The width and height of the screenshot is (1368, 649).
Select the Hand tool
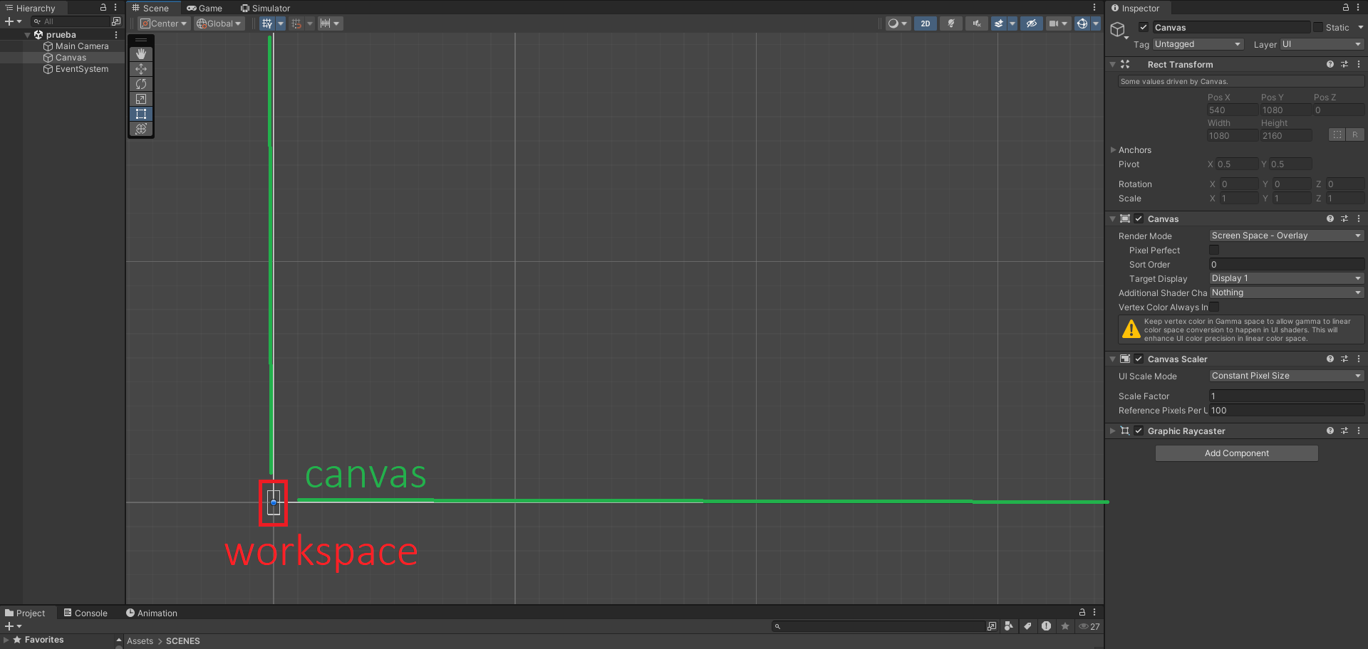point(140,53)
